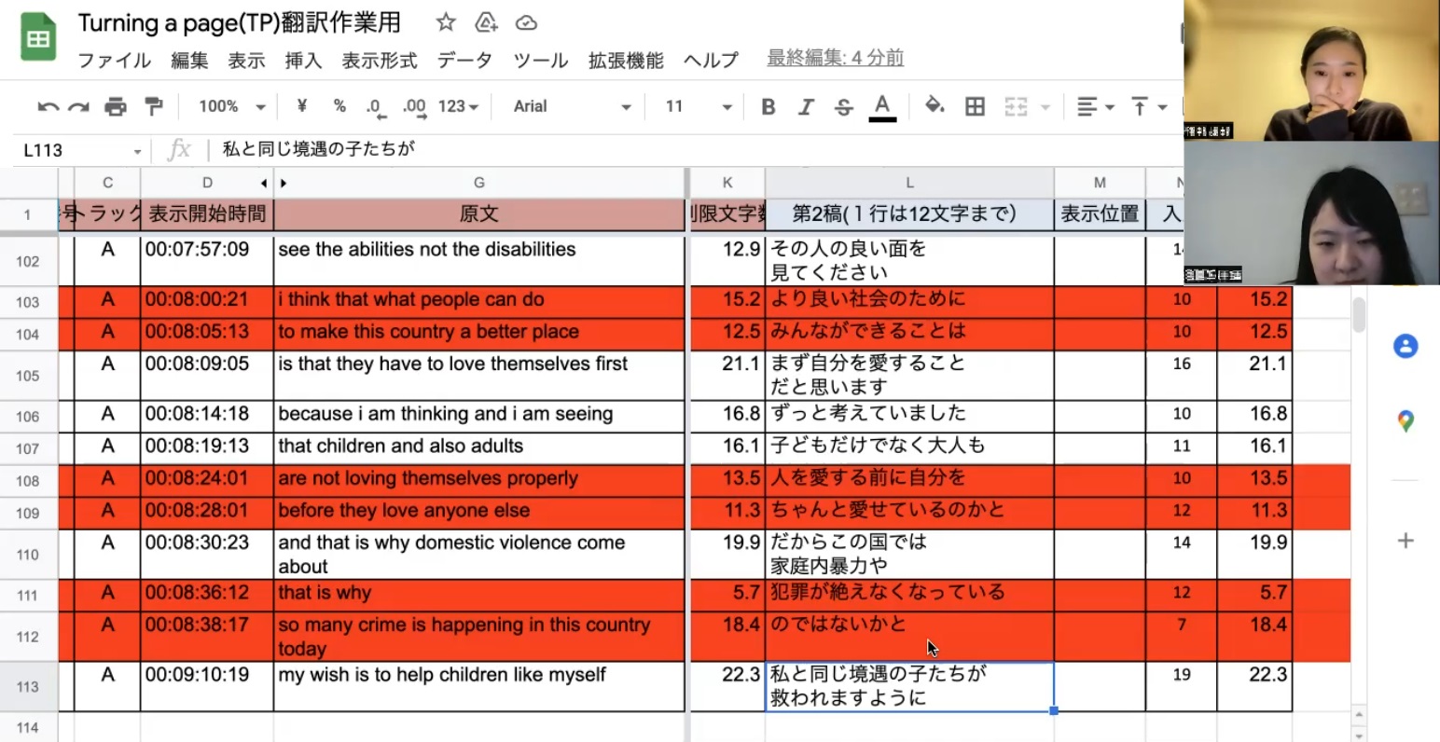The width and height of the screenshot is (1440, 742).
Task: Format as currency with yen icon
Action: tap(301, 106)
